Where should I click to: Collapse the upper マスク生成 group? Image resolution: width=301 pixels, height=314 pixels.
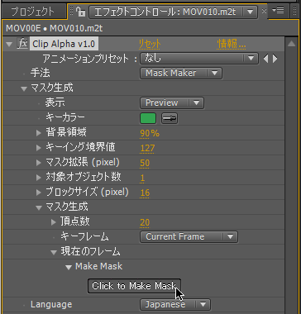[24, 88]
